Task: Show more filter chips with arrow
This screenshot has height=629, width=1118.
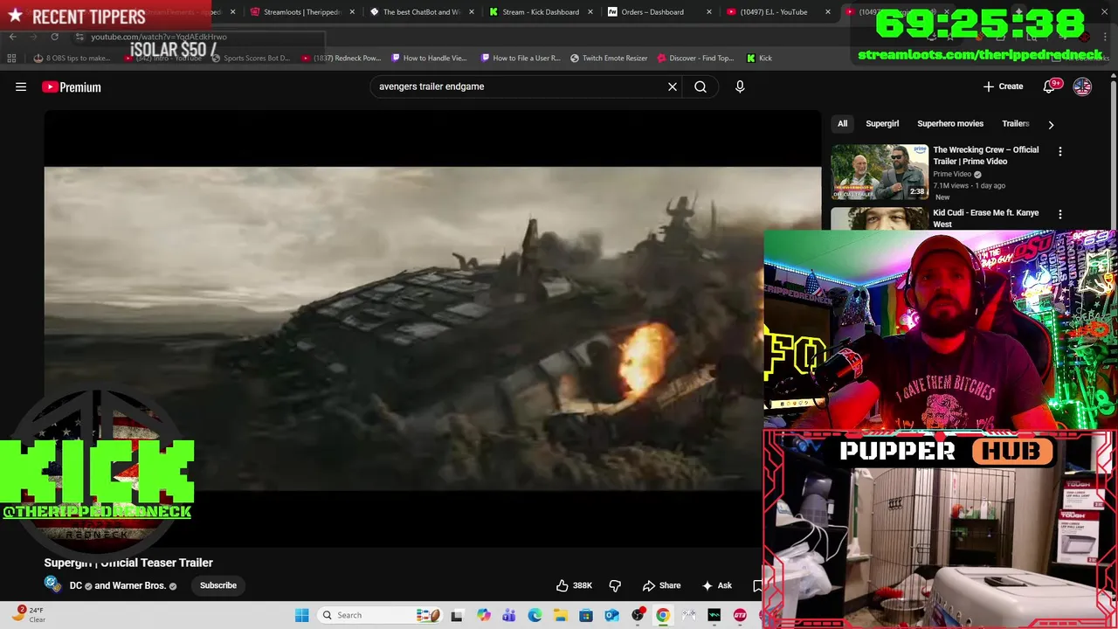Action: click(x=1051, y=124)
